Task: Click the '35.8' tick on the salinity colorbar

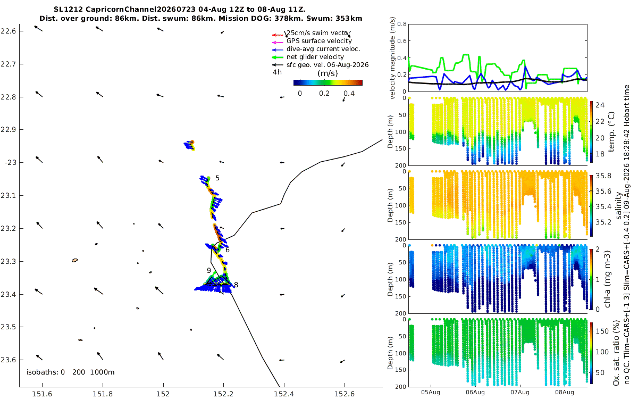Action: tap(602, 176)
